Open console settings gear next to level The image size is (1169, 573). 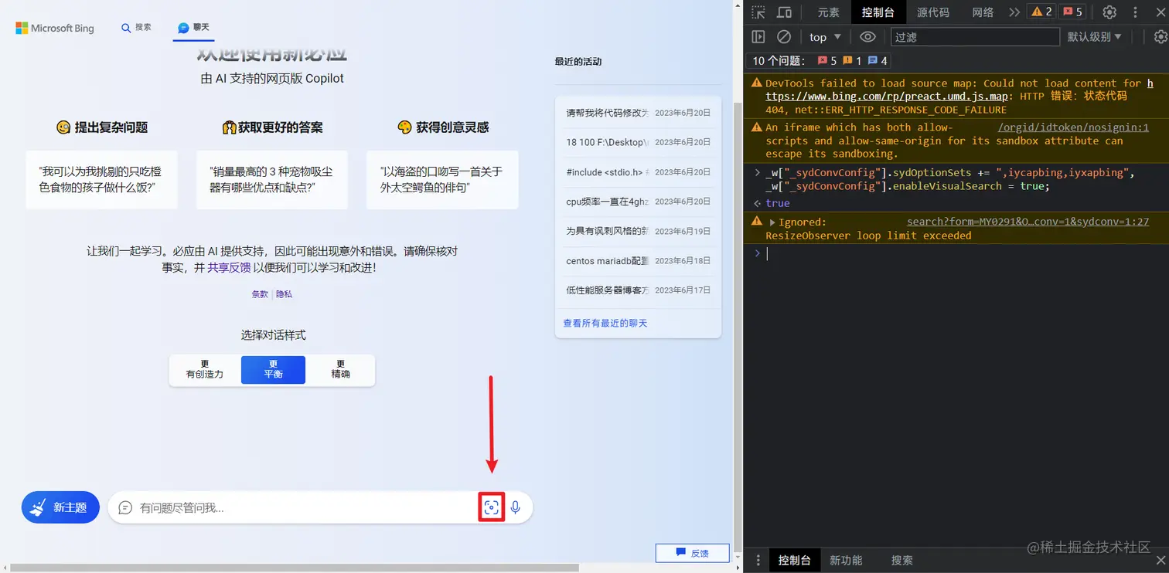1160,37
